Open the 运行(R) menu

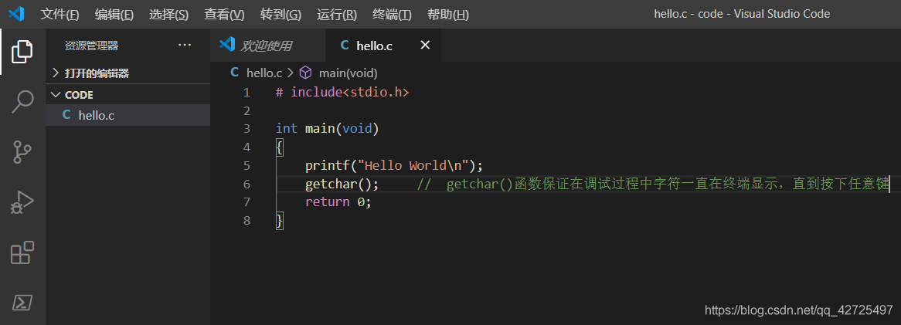337,15
